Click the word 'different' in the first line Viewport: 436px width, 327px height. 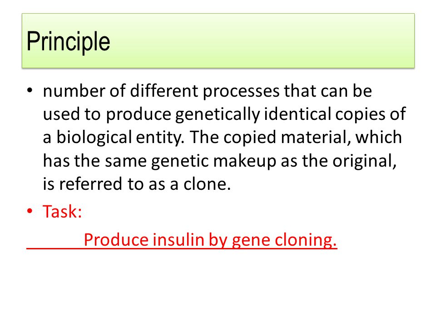coord(164,91)
